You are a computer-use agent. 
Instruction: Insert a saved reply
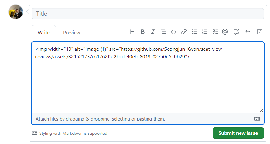(248, 32)
